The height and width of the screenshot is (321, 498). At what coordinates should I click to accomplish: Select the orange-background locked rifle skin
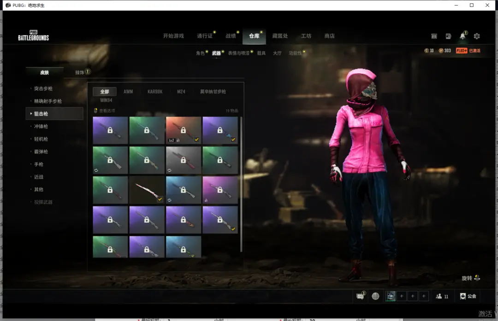pyautogui.click(x=183, y=130)
